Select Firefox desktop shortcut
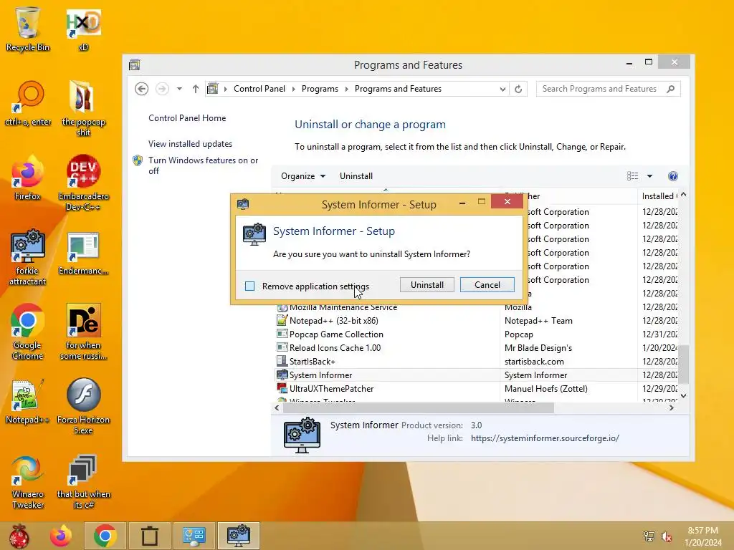The image size is (734, 550). tap(28, 178)
